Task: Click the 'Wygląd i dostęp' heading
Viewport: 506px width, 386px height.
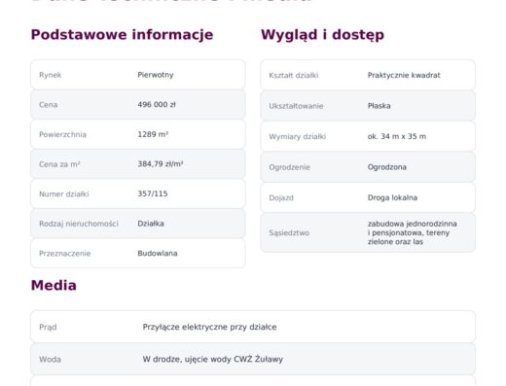Action: tap(322, 35)
